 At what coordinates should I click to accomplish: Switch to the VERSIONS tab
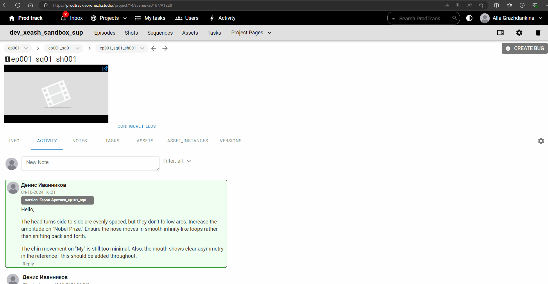click(x=230, y=141)
